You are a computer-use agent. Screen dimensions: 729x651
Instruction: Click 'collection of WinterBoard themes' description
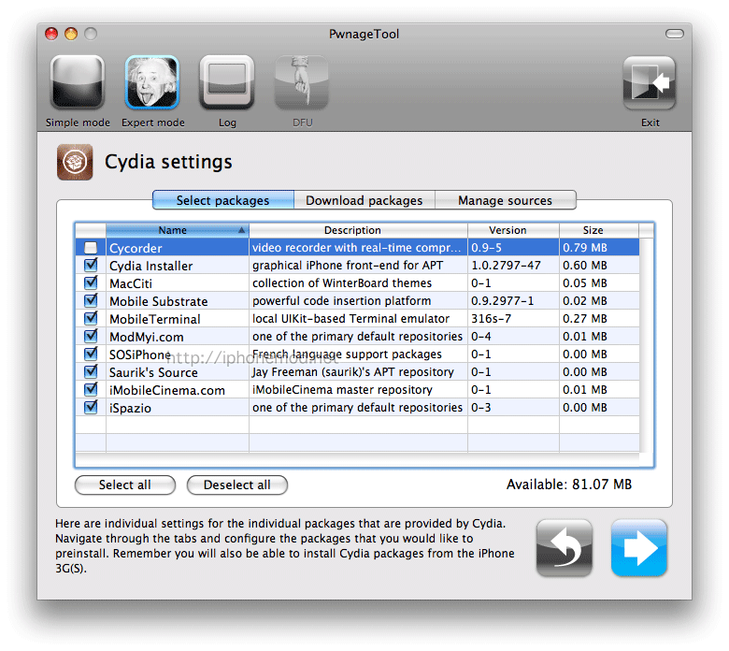point(342,282)
